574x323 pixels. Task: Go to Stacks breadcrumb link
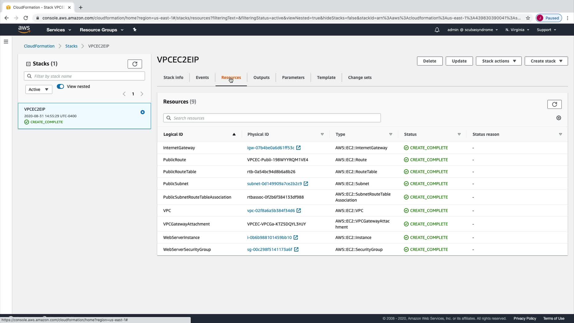(x=71, y=46)
